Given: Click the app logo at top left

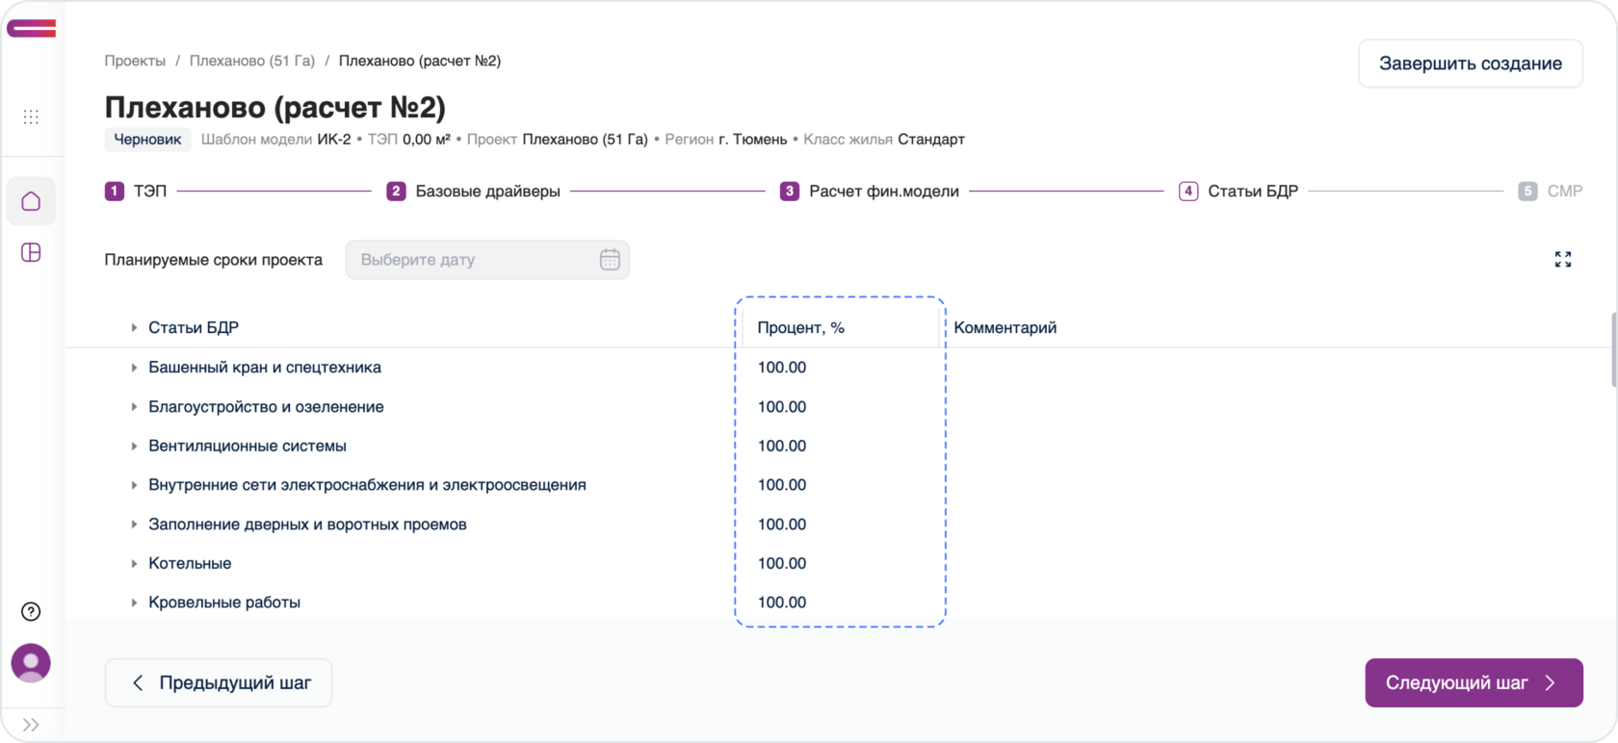Looking at the screenshot, I should click(32, 29).
